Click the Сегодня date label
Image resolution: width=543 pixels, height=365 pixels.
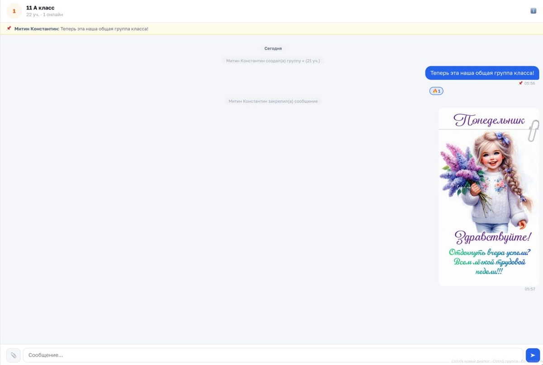273,48
